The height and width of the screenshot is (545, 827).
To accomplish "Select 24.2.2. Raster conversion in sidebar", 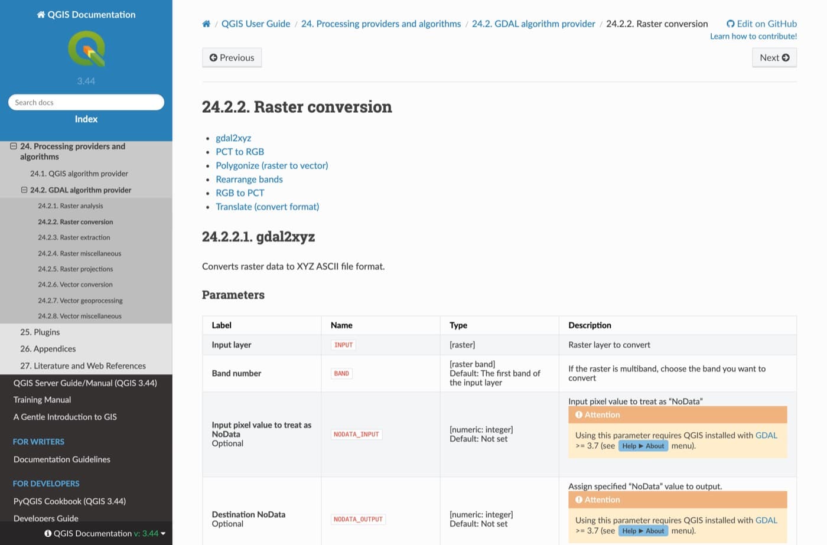I will (76, 222).
